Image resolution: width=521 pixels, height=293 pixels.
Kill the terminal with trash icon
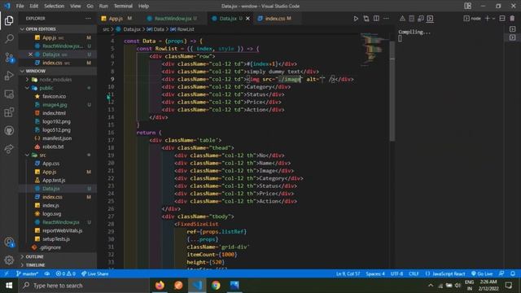coord(512,19)
